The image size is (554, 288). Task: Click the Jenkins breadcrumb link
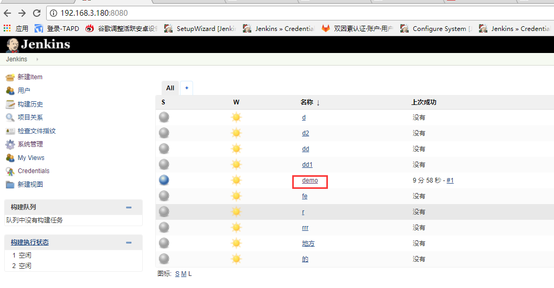coord(17,59)
